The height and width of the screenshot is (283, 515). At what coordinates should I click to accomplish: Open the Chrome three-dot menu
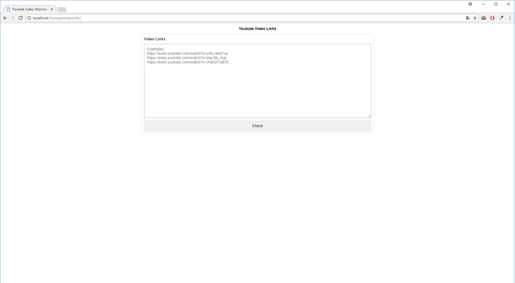coord(510,18)
